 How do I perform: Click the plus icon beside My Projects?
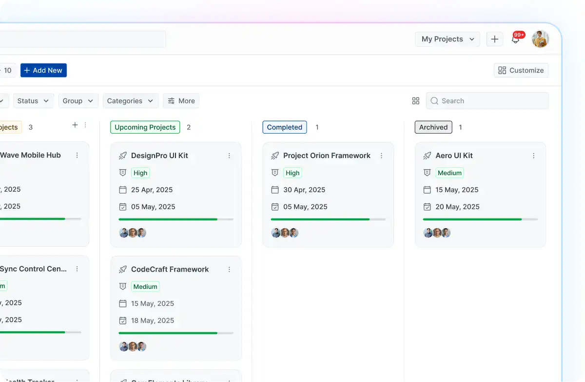click(x=494, y=39)
